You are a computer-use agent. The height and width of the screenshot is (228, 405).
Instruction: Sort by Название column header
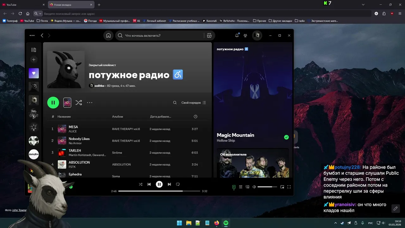[x=64, y=117]
